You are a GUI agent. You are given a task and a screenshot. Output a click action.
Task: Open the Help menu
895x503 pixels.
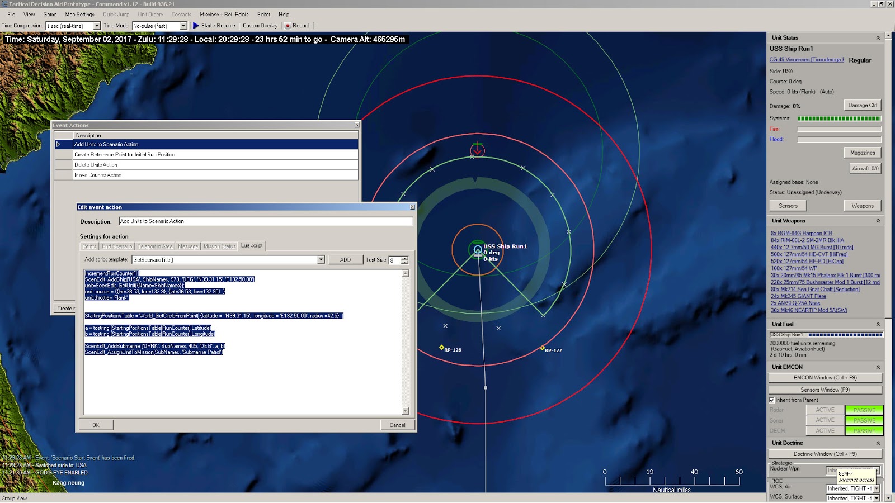point(284,15)
